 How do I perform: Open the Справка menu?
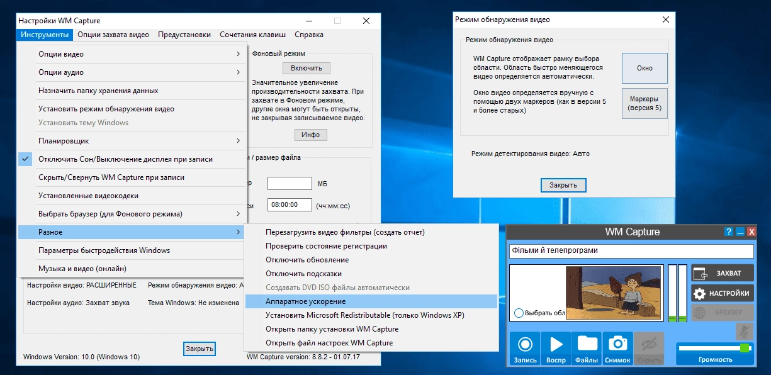coord(309,35)
